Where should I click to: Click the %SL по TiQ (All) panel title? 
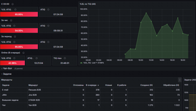(x=88, y=4)
